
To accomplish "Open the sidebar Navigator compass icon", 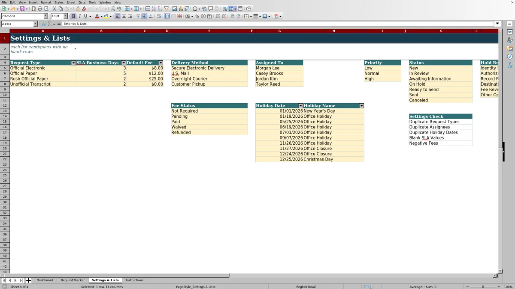I will pyautogui.click(x=510, y=57).
